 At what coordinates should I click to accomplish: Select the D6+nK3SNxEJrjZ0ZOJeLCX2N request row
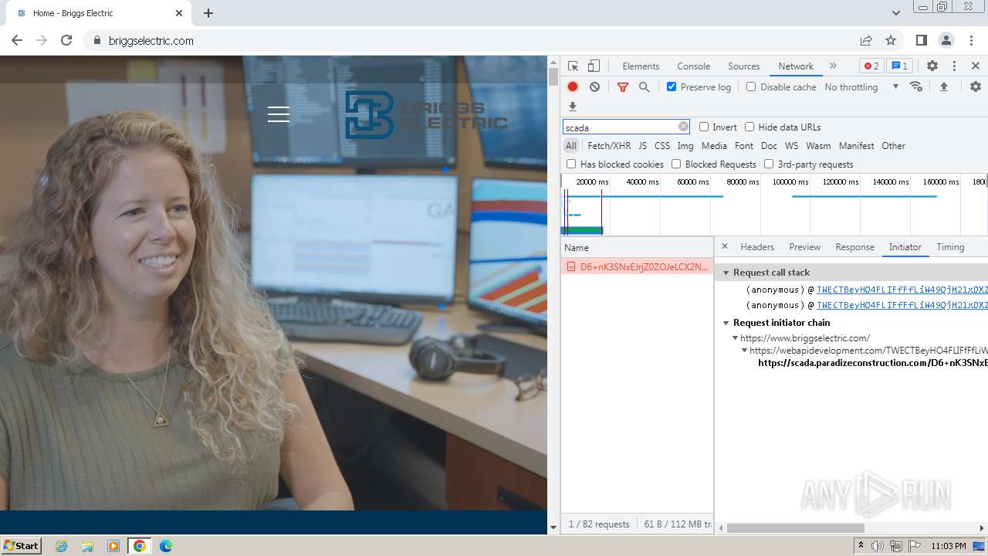[x=637, y=266]
